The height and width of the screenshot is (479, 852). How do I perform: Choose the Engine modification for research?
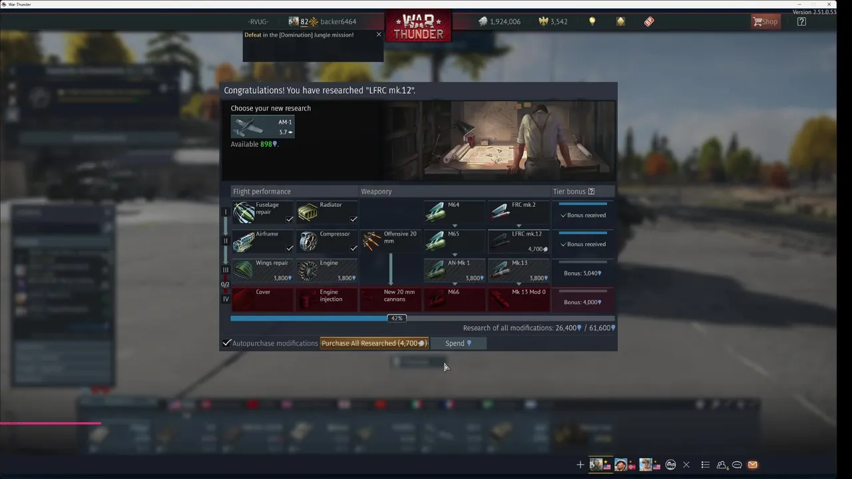tap(327, 271)
